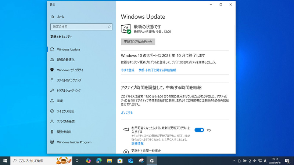Screen dimensions: 294x165
Task: Click the magnifier icon in 設定の検索
Action: (x=109, y=27)
